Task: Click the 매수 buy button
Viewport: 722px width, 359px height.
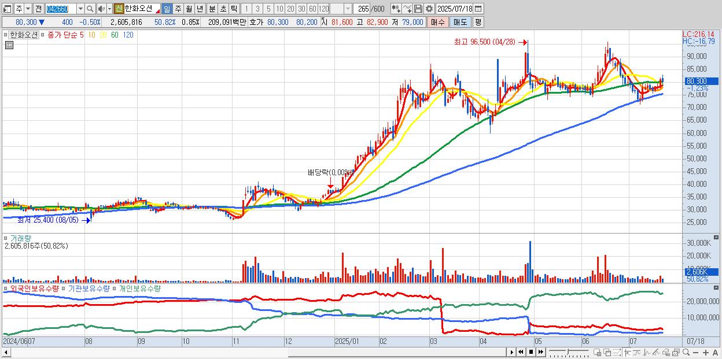Action: click(x=437, y=22)
